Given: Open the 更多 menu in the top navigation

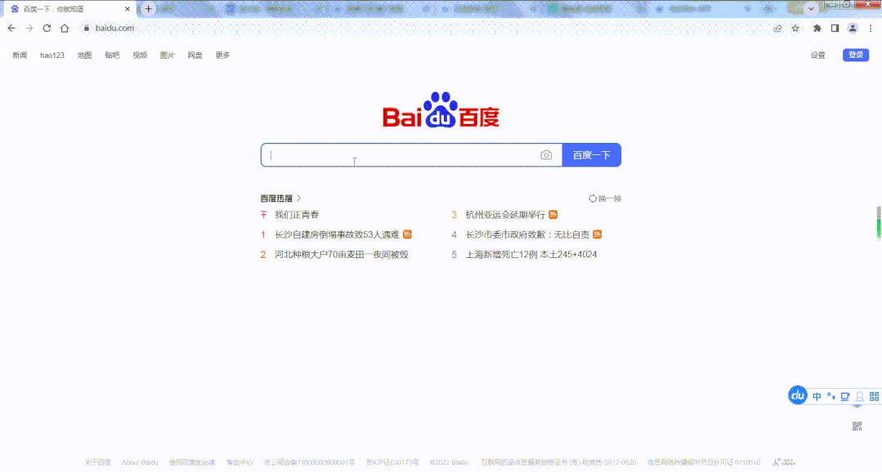Looking at the screenshot, I should click(x=223, y=55).
